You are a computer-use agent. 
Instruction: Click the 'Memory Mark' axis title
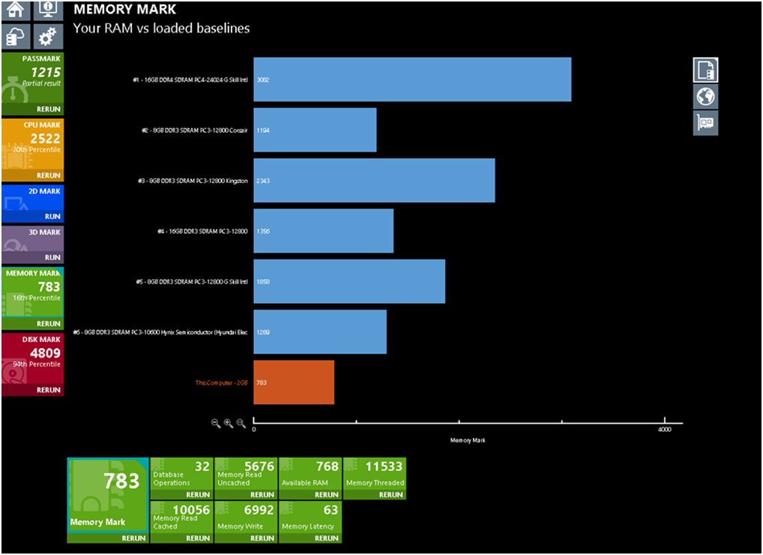468,440
